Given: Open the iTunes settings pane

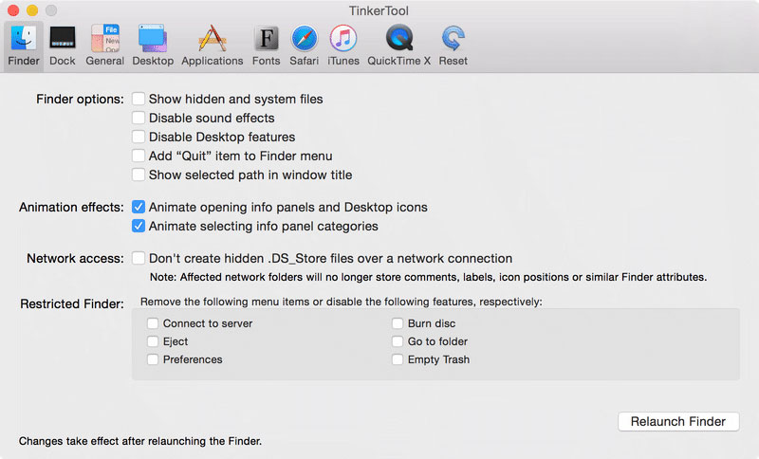Looking at the screenshot, I should point(343,39).
